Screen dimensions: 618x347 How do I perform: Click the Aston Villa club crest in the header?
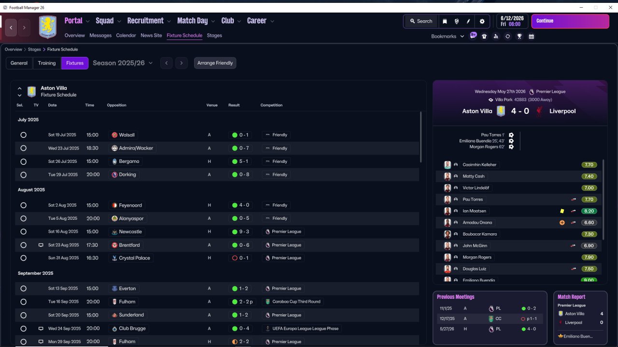(x=47, y=27)
